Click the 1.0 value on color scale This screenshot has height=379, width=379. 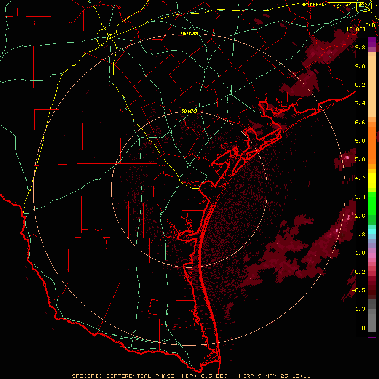point(360,253)
